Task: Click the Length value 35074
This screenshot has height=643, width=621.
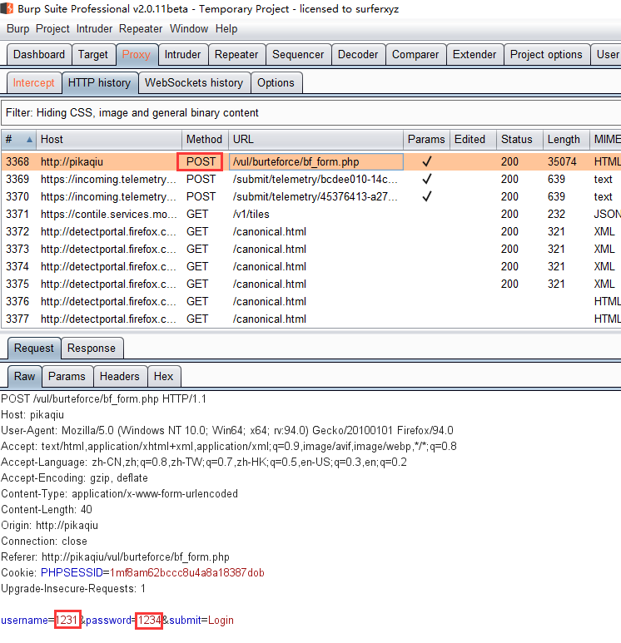Action: (562, 161)
